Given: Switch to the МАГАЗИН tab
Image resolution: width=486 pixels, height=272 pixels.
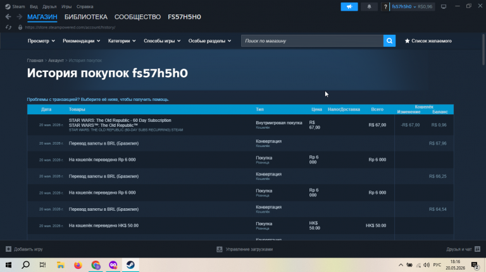Looking at the screenshot, I should point(42,17).
